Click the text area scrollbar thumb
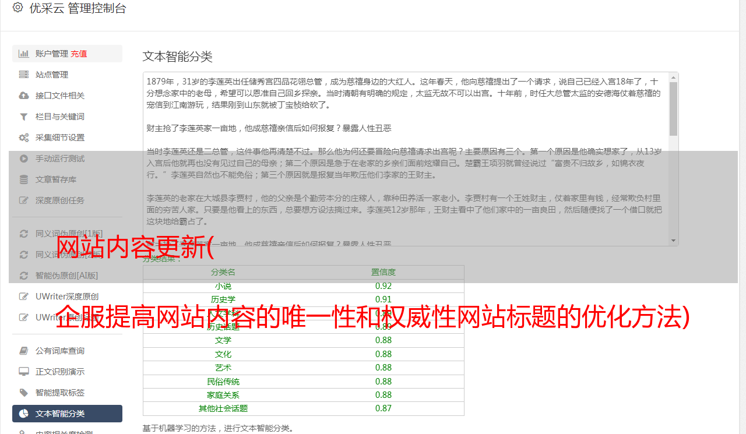The image size is (746, 434). coord(674,109)
